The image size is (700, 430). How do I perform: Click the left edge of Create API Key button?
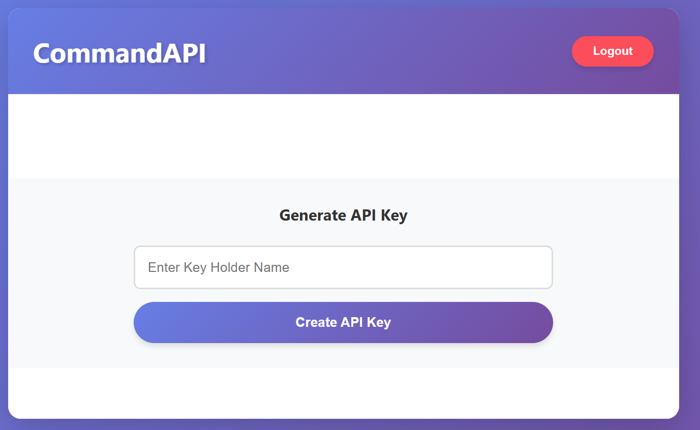[145, 322]
